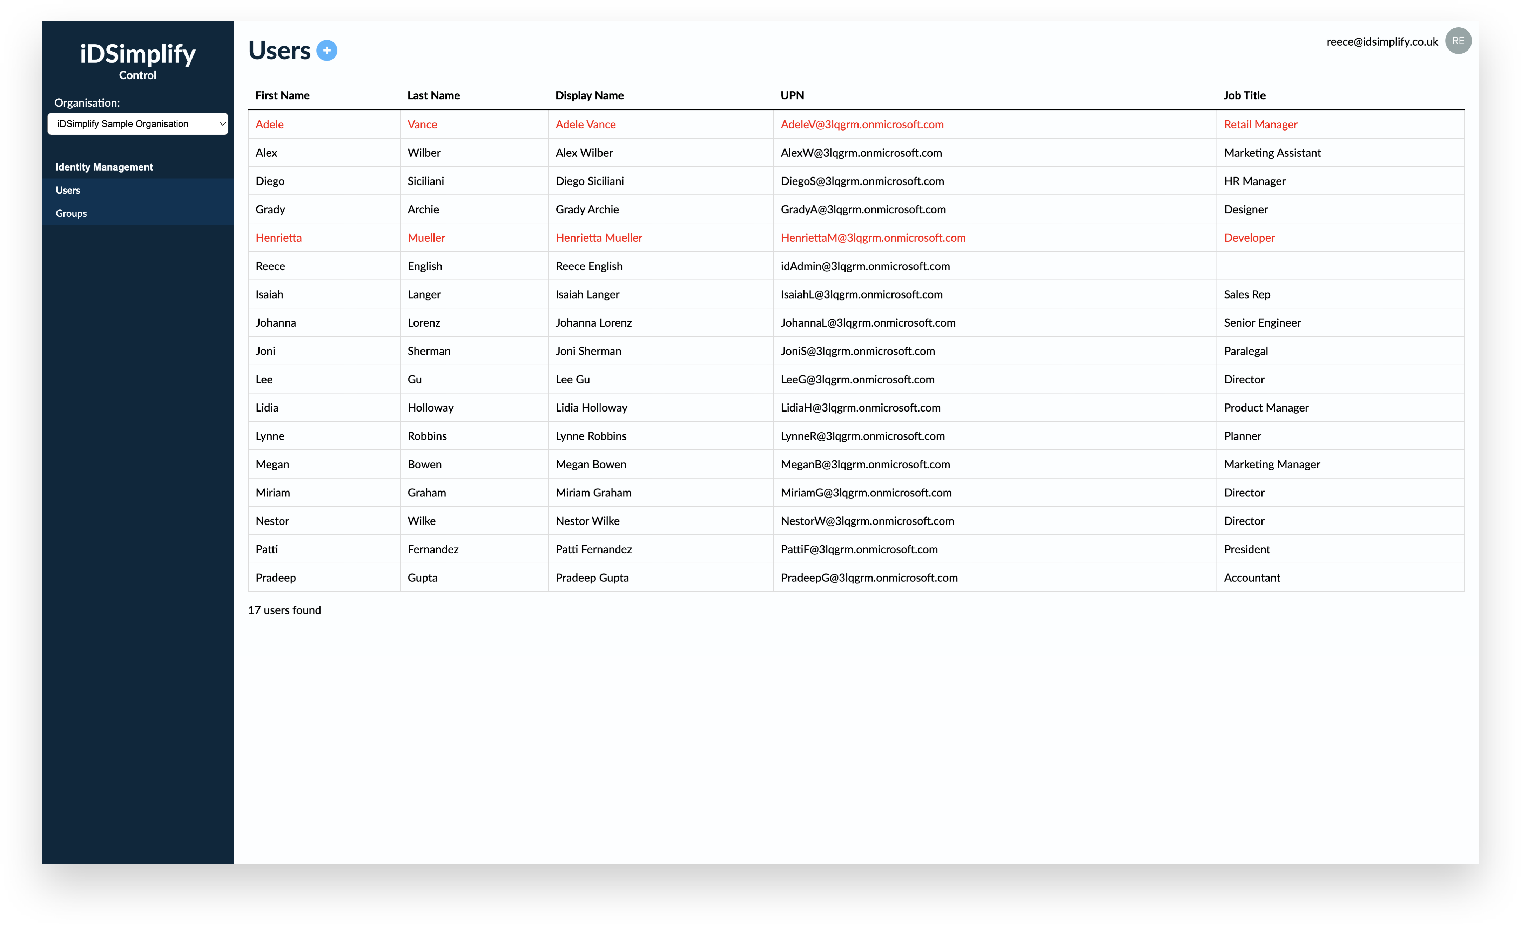
Task: Select Pradeep Gupta's row
Action: click(x=592, y=577)
